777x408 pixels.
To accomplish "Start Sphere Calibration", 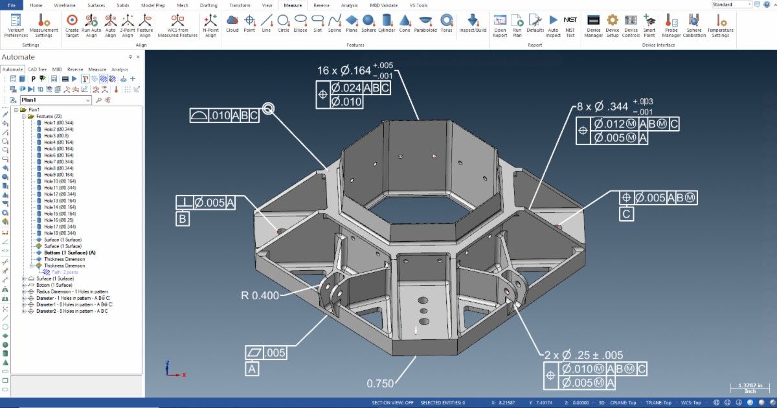I will coord(693,25).
